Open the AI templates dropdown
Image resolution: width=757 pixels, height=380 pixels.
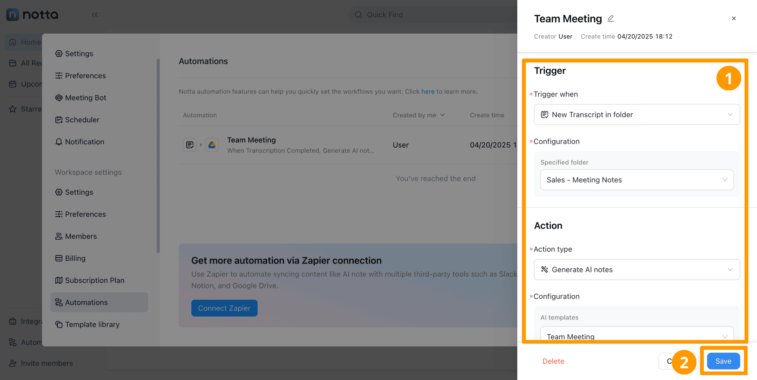[x=637, y=335]
